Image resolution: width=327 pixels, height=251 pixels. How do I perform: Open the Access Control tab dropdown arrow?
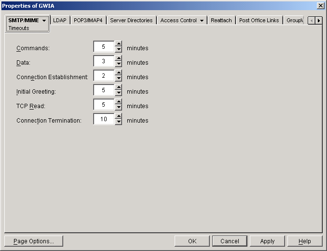coord(202,20)
